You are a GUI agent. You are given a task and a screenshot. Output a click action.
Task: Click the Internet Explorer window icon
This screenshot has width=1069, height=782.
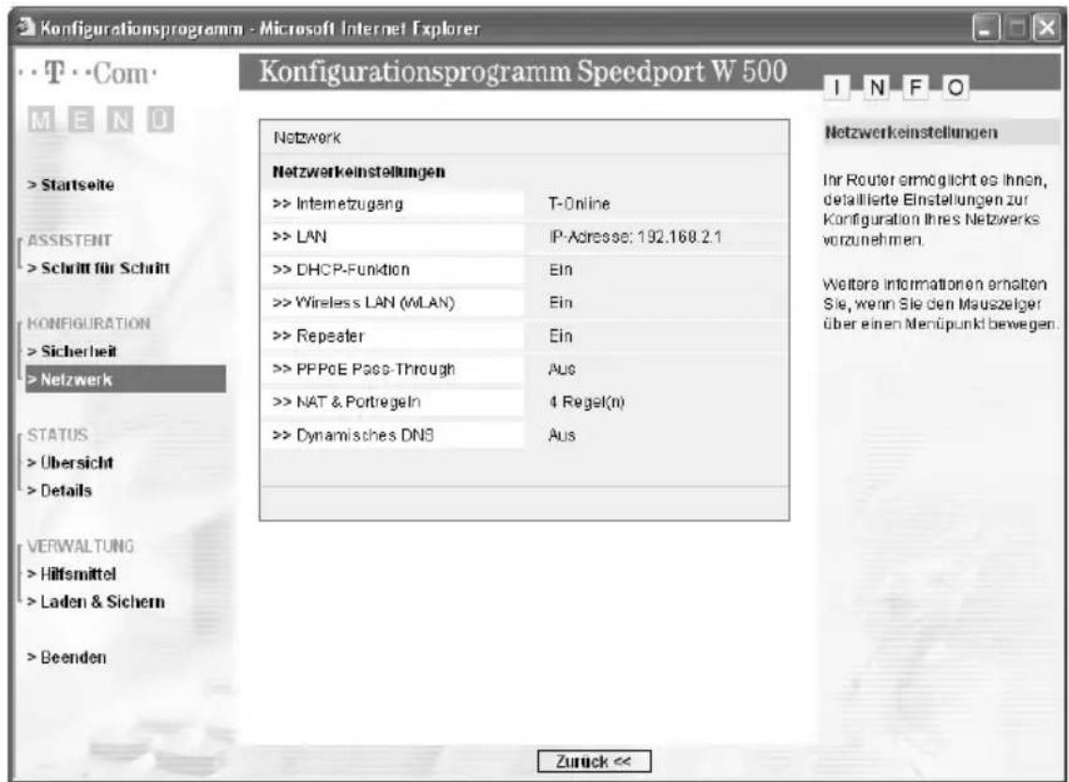pos(26,29)
